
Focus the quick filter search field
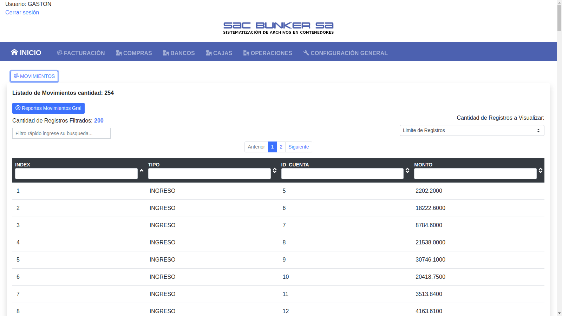(x=61, y=133)
